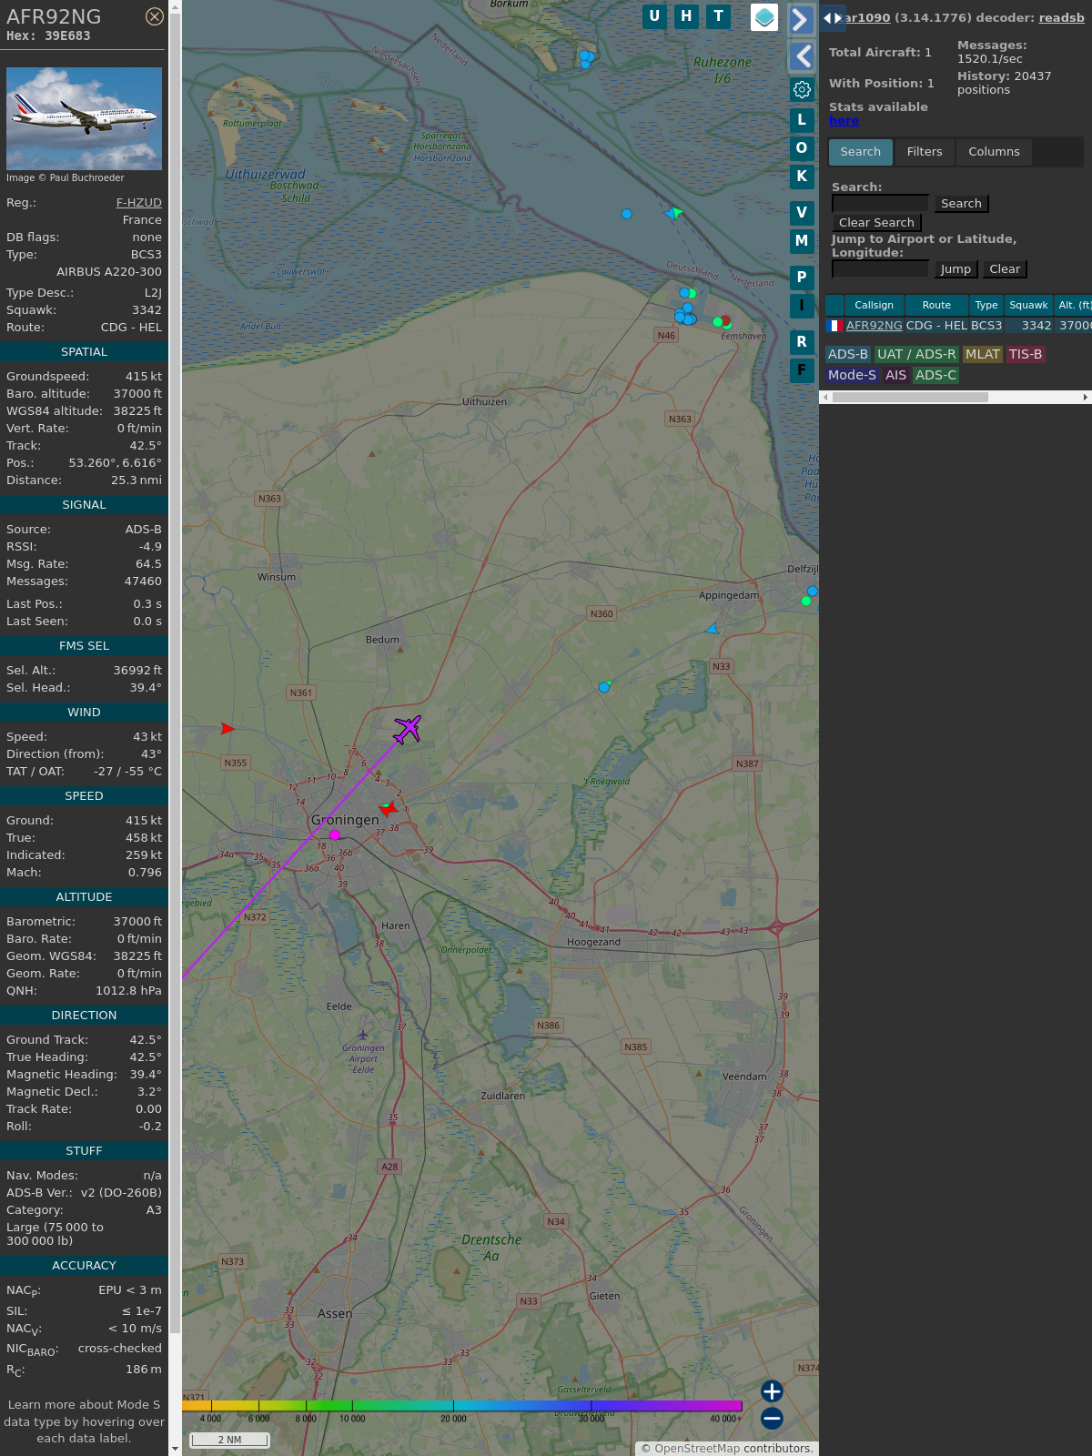Switch to the Filters tab
This screenshot has width=1092, height=1456.
(x=924, y=152)
